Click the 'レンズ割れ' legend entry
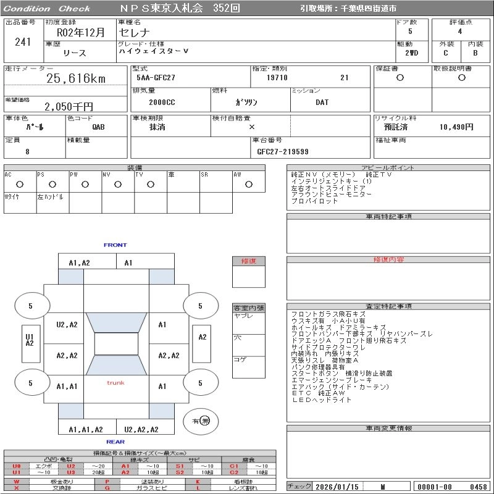494x494 pixels. 243,488
